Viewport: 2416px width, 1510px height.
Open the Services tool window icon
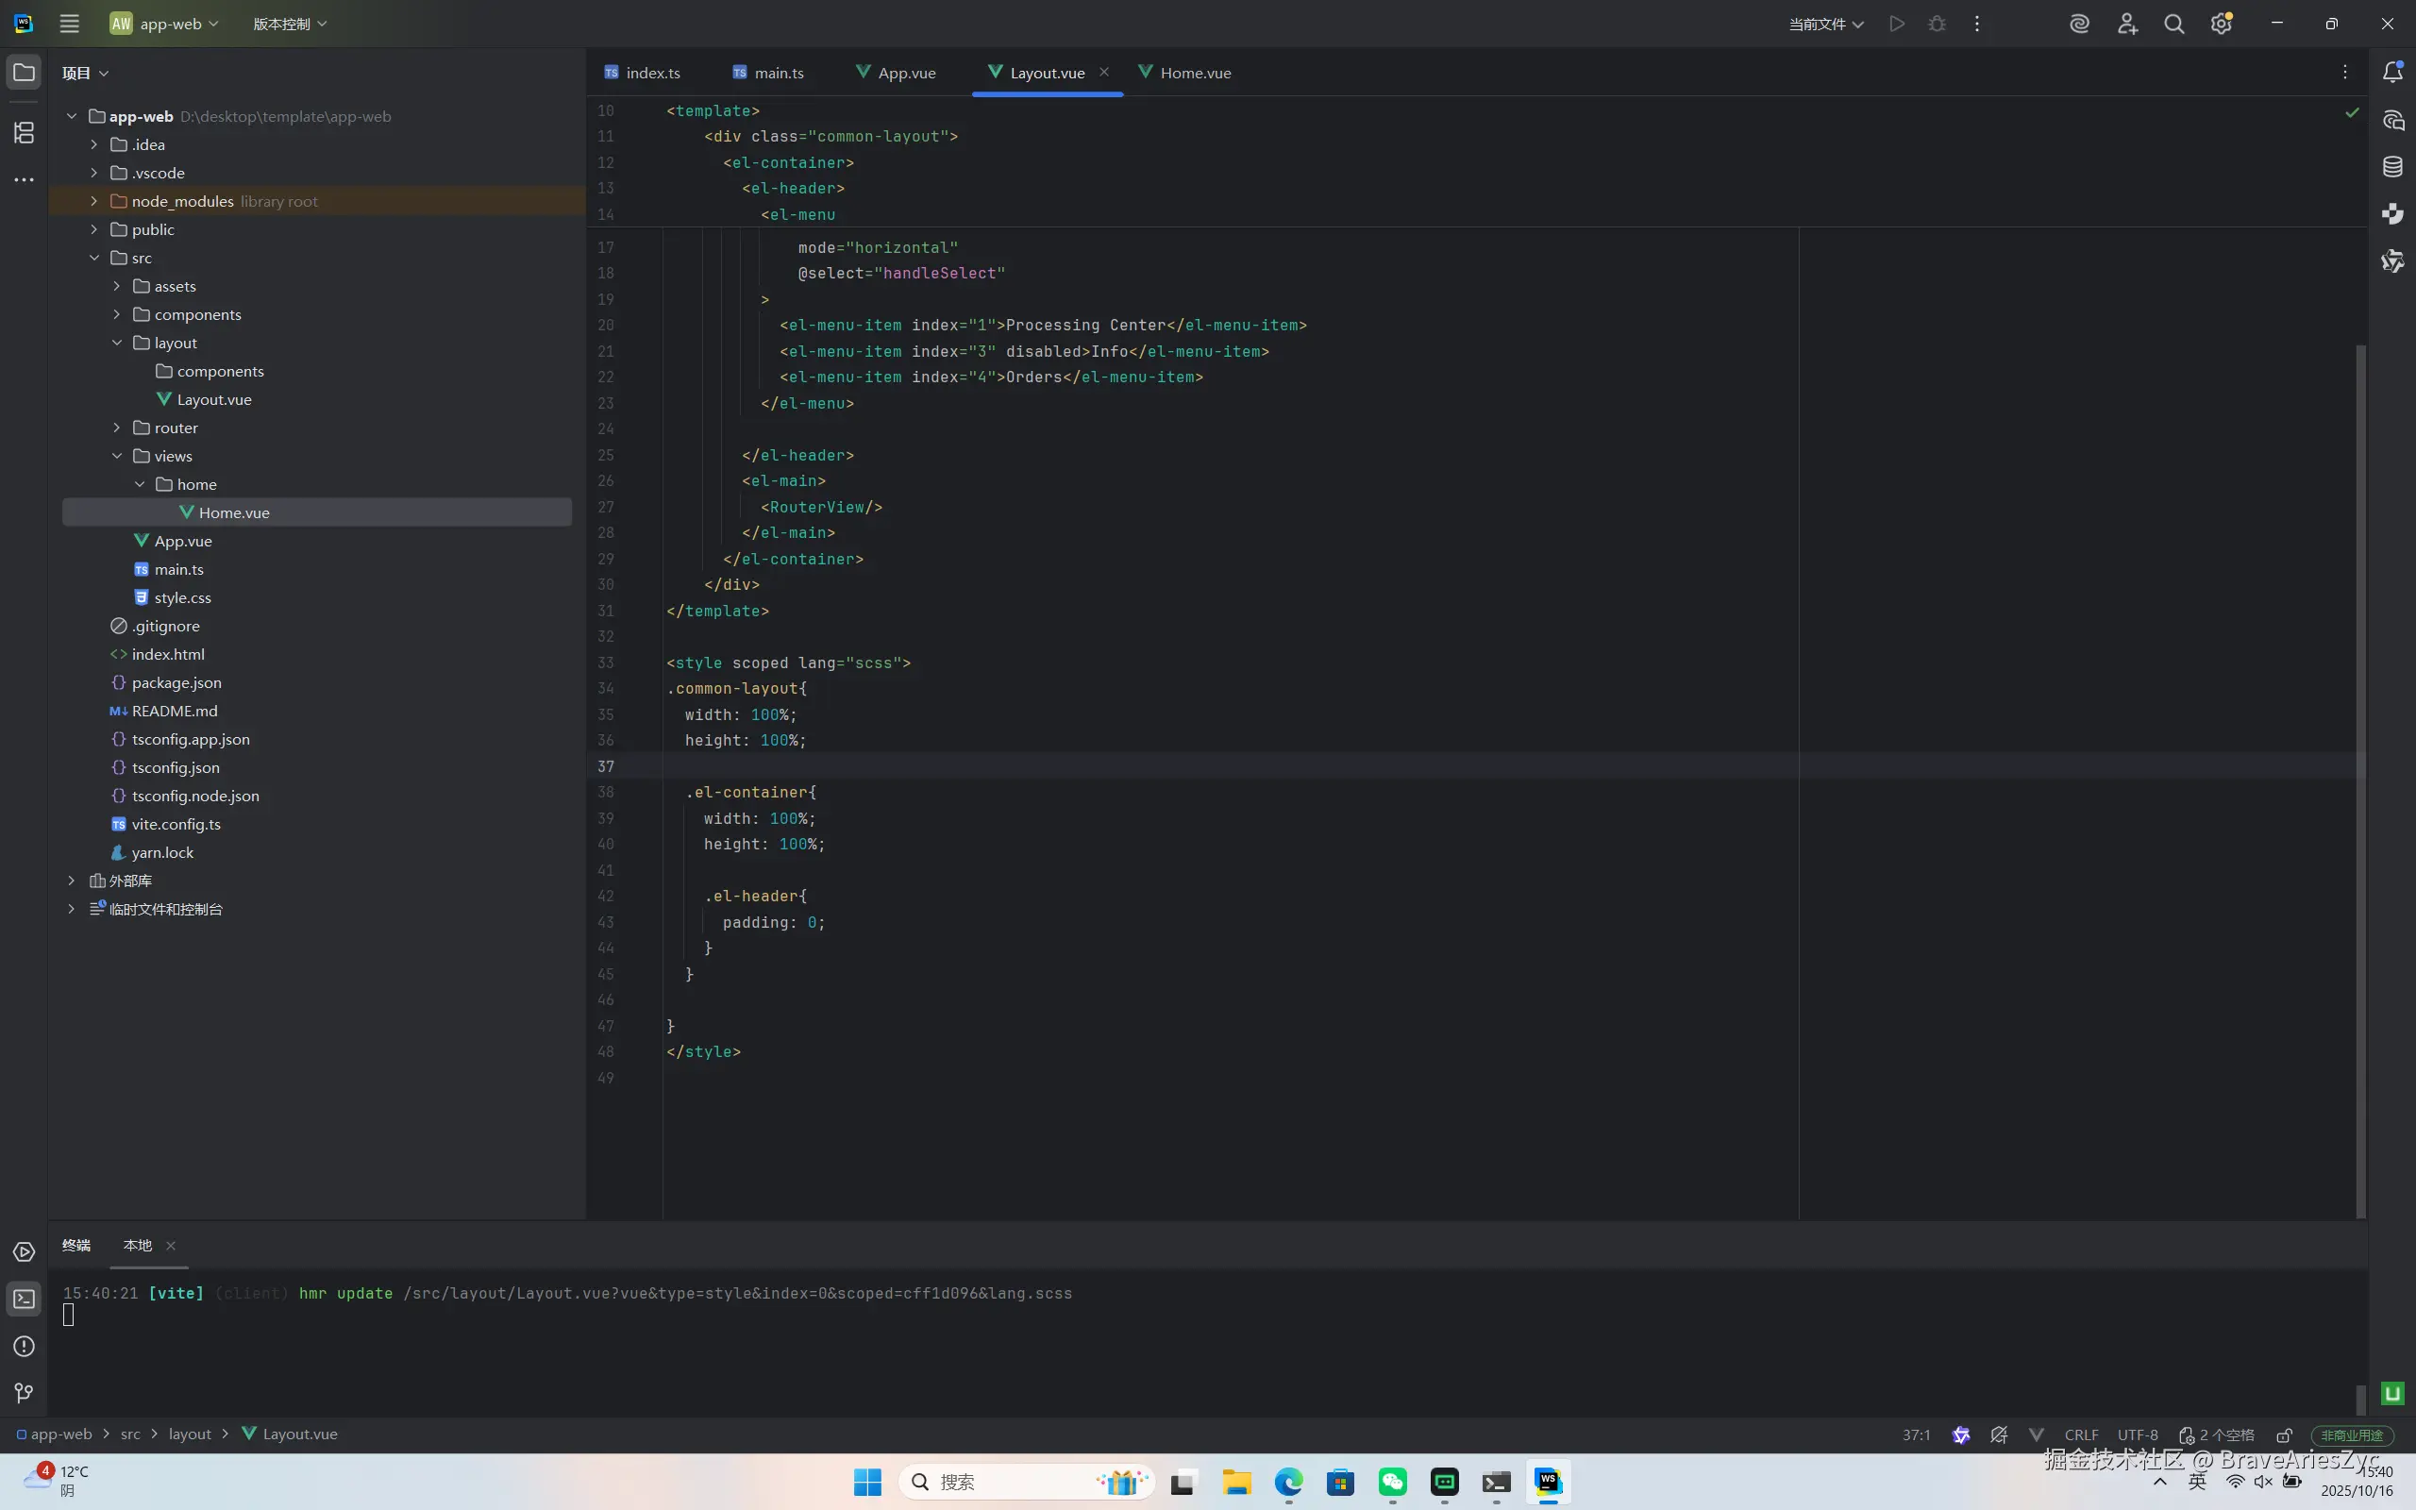pos(24,1252)
